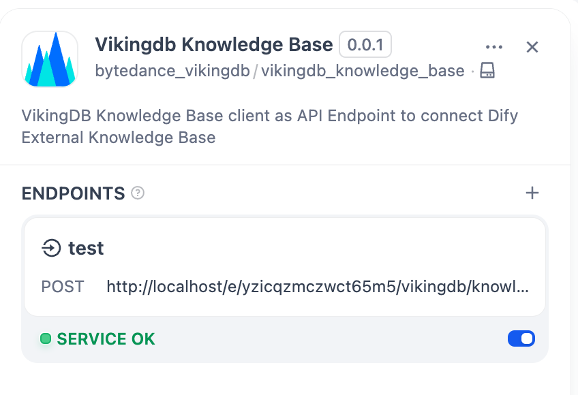This screenshot has height=395, width=578.
Task: Click the bytedance_vikingdb author name
Action: tap(172, 70)
